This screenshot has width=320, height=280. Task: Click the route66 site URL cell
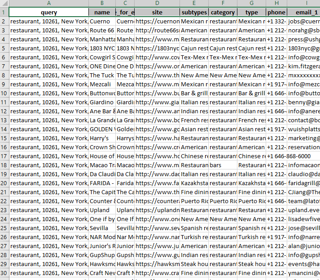pyautogui.click(x=157, y=30)
